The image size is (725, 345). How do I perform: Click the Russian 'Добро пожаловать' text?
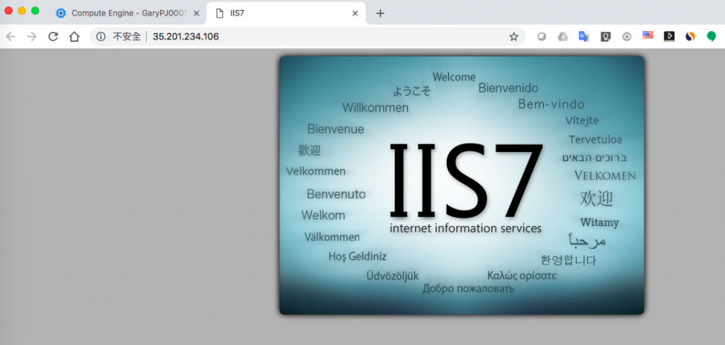click(x=469, y=289)
